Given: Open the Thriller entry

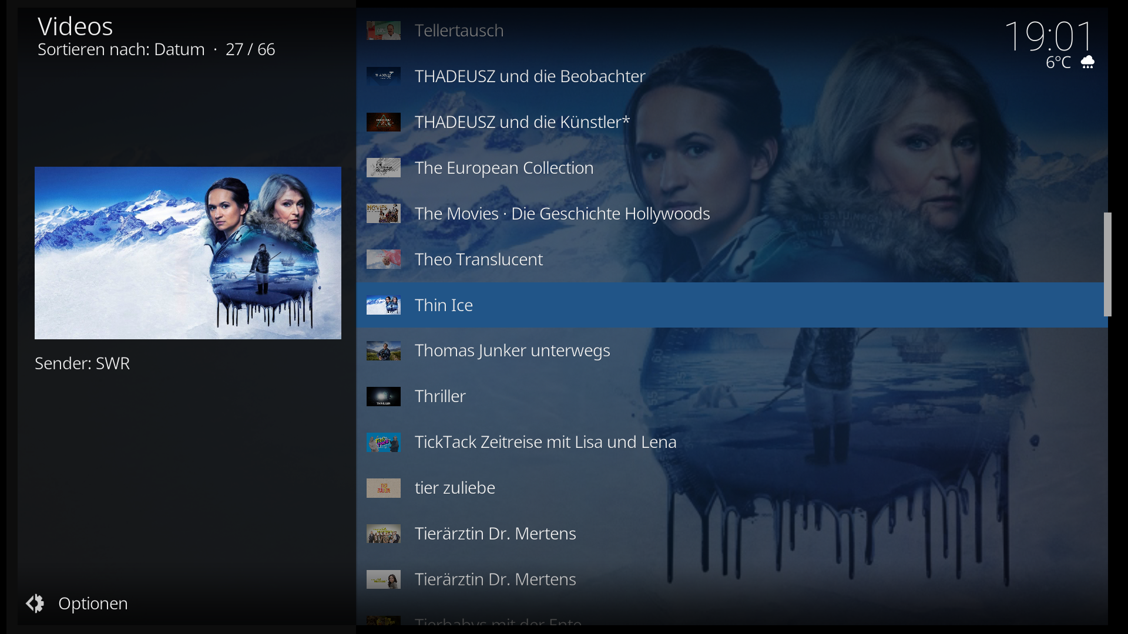Looking at the screenshot, I should click(x=732, y=396).
